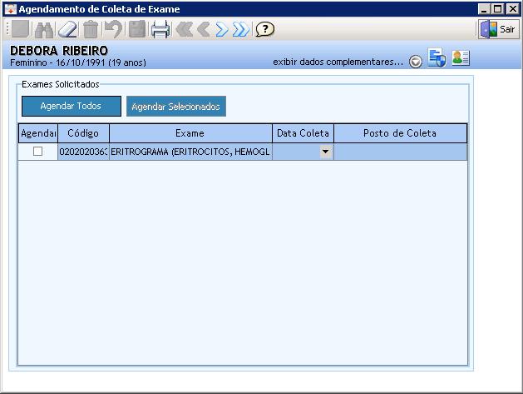
Task: Open help question mark bubble
Action: [265, 29]
